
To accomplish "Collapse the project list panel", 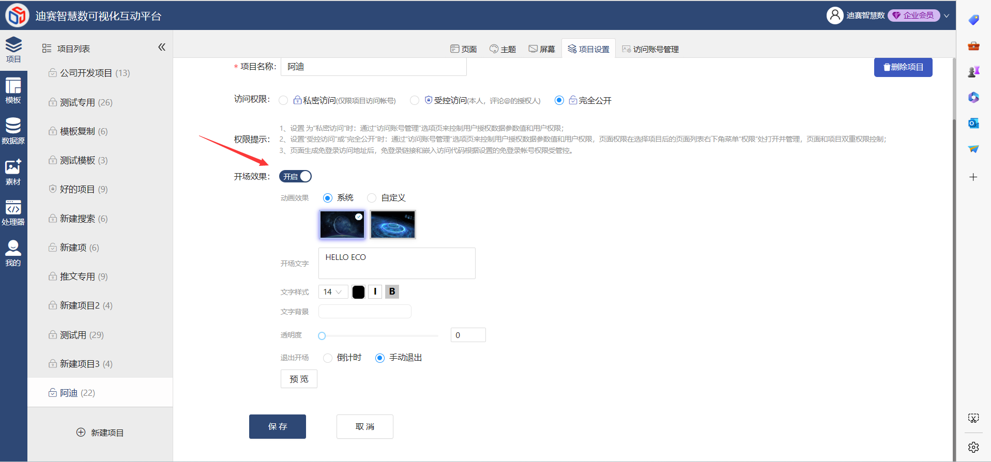I will tap(162, 48).
